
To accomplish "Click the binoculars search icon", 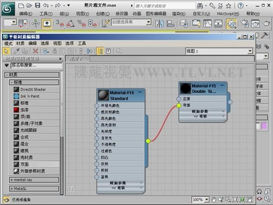I will click(200, 6).
